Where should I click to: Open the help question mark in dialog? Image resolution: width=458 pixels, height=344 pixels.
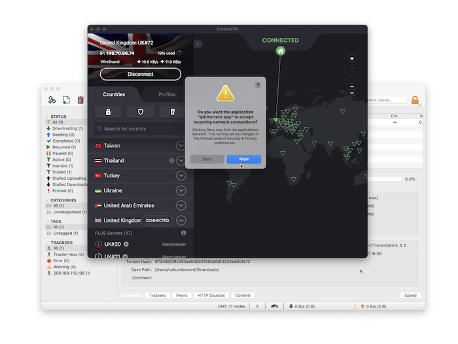(x=258, y=85)
